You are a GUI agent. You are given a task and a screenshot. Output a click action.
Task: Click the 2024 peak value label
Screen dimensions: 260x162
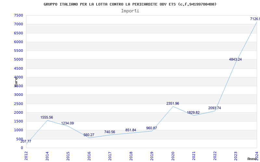[x=255, y=19]
